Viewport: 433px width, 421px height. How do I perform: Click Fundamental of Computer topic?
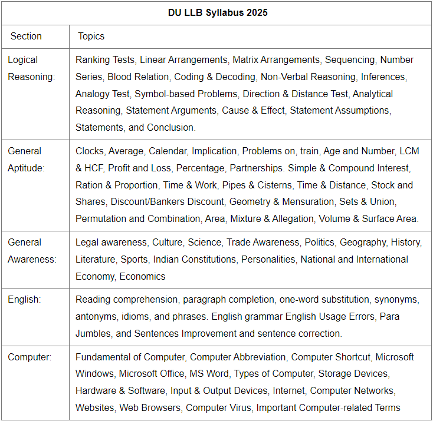point(130,357)
